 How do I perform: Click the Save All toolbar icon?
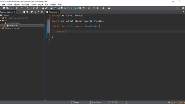pyautogui.click(x=8, y=8)
